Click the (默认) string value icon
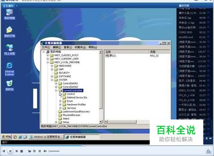 pos(107,55)
